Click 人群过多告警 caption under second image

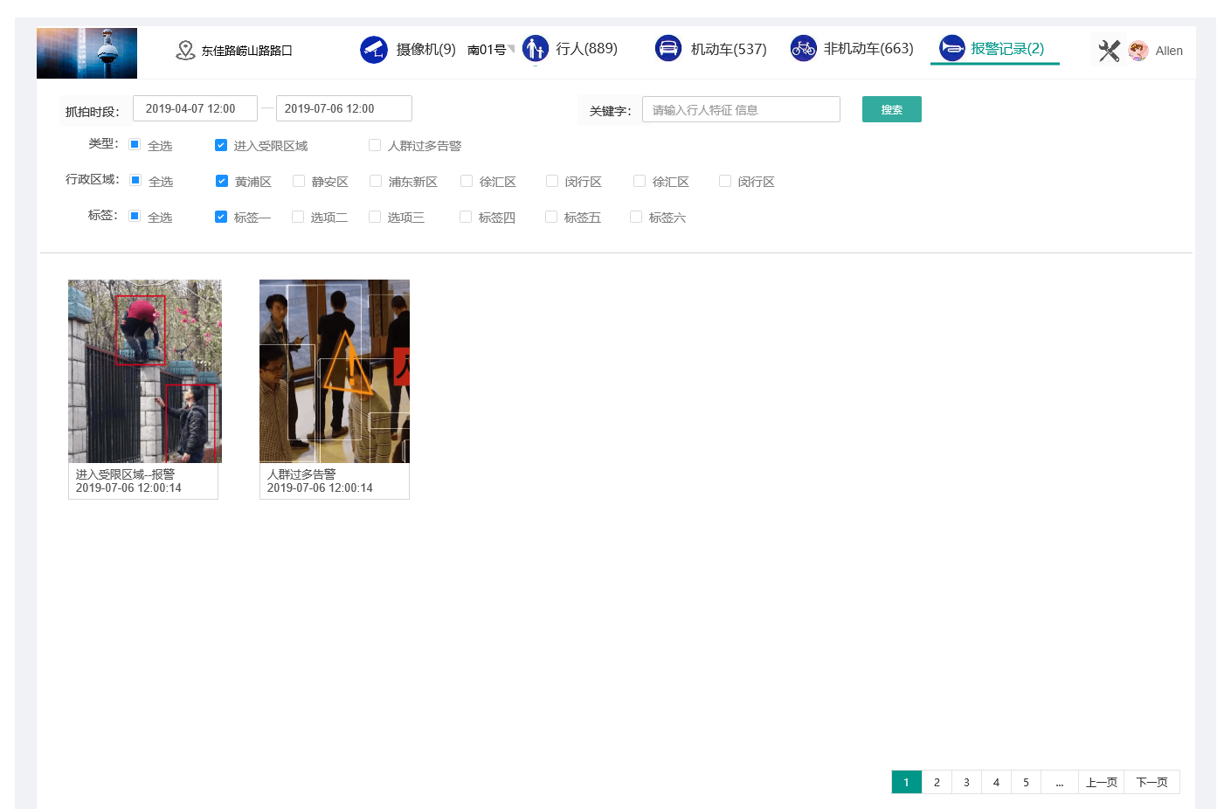[301, 474]
